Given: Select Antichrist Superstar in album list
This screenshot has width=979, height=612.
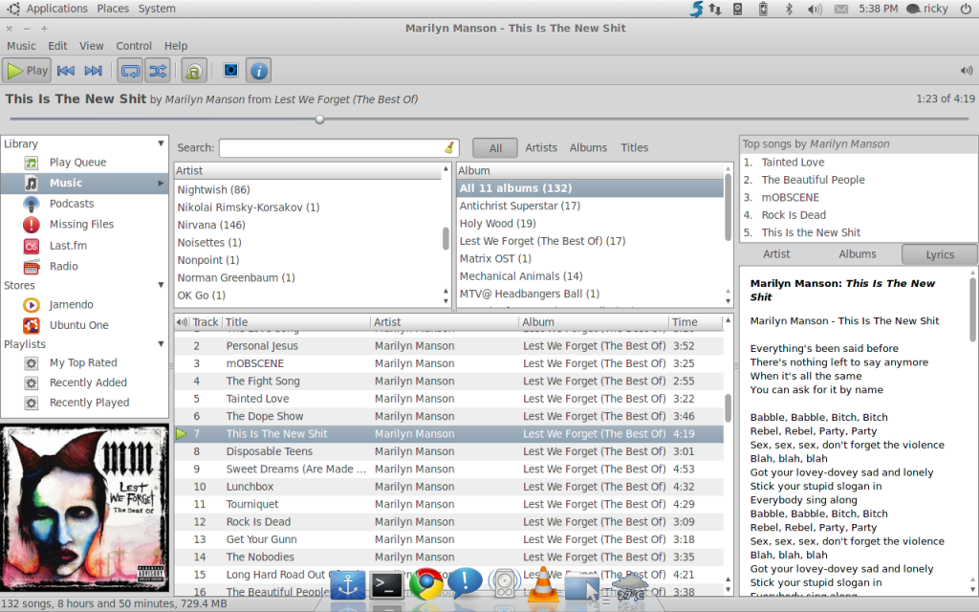Looking at the screenshot, I should [519, 206].
